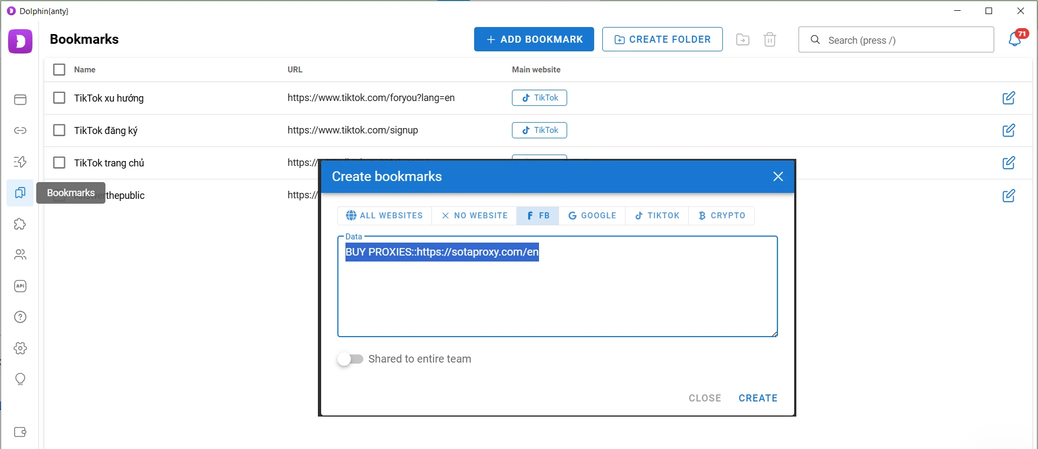Select the TIKTOK tab

[x=657, y=216]
